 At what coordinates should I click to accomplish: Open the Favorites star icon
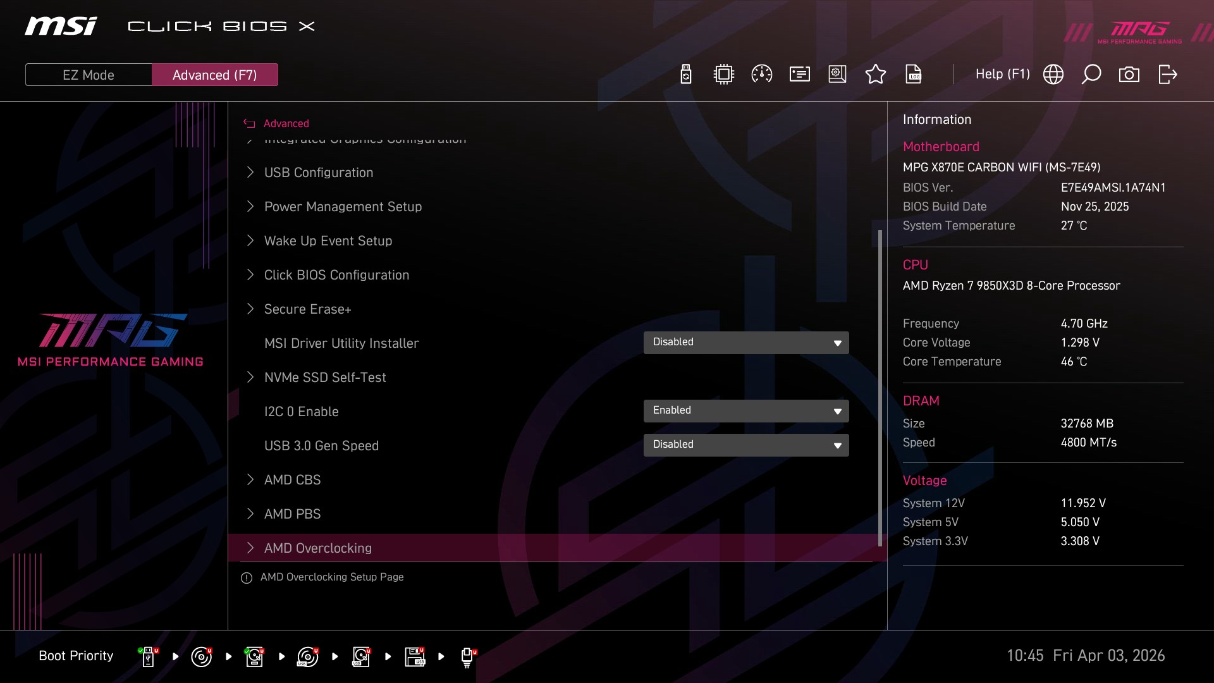(875, 75)
